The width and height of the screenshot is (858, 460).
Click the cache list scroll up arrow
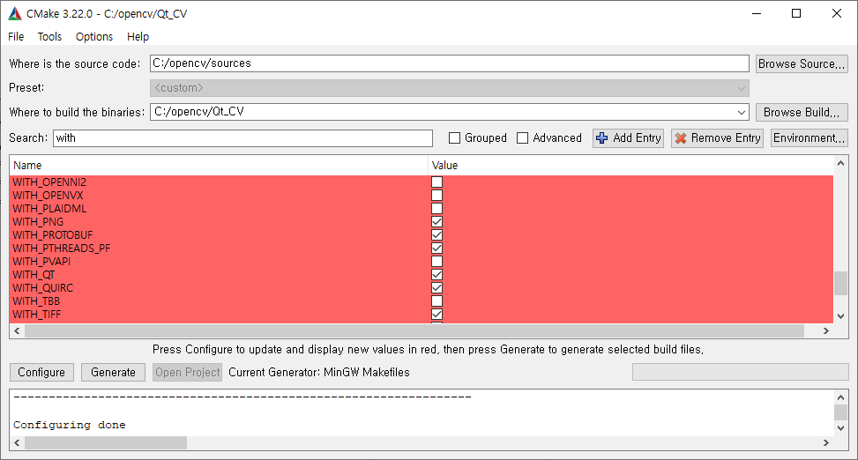pos(840,163)
